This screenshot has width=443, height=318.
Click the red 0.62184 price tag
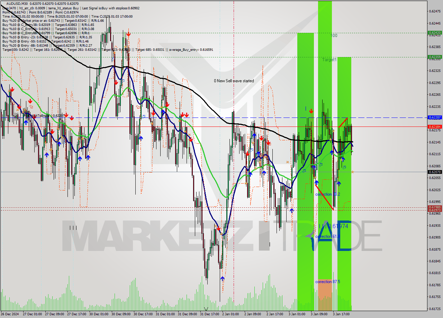[435, 127]
